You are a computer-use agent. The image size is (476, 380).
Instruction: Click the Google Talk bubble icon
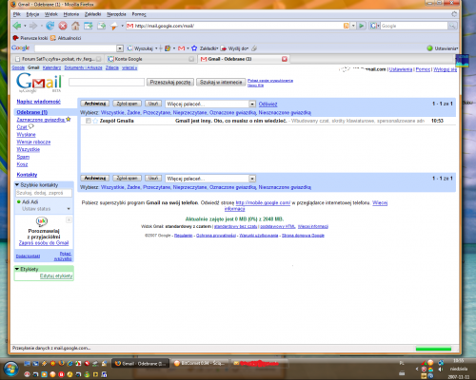42,221
